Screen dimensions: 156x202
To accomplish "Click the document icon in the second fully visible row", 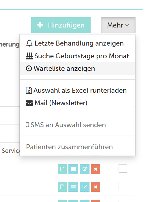I will click(62, 187).
